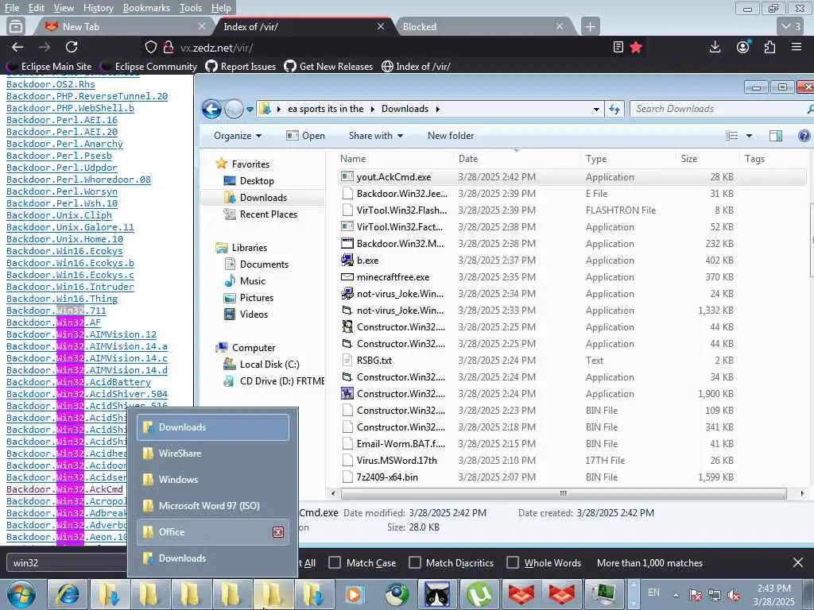The height and width of the screenshot is (610, 814).
Task: Open the Firefox hamburger application menu
Action: point(797,47)
